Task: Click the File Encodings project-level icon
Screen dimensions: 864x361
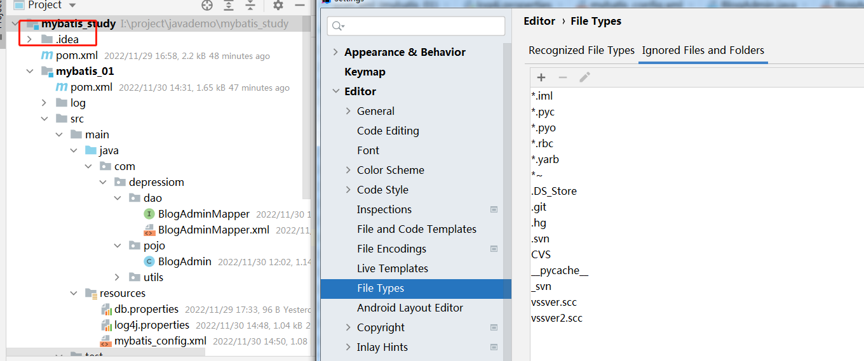Action: point(494,249)
